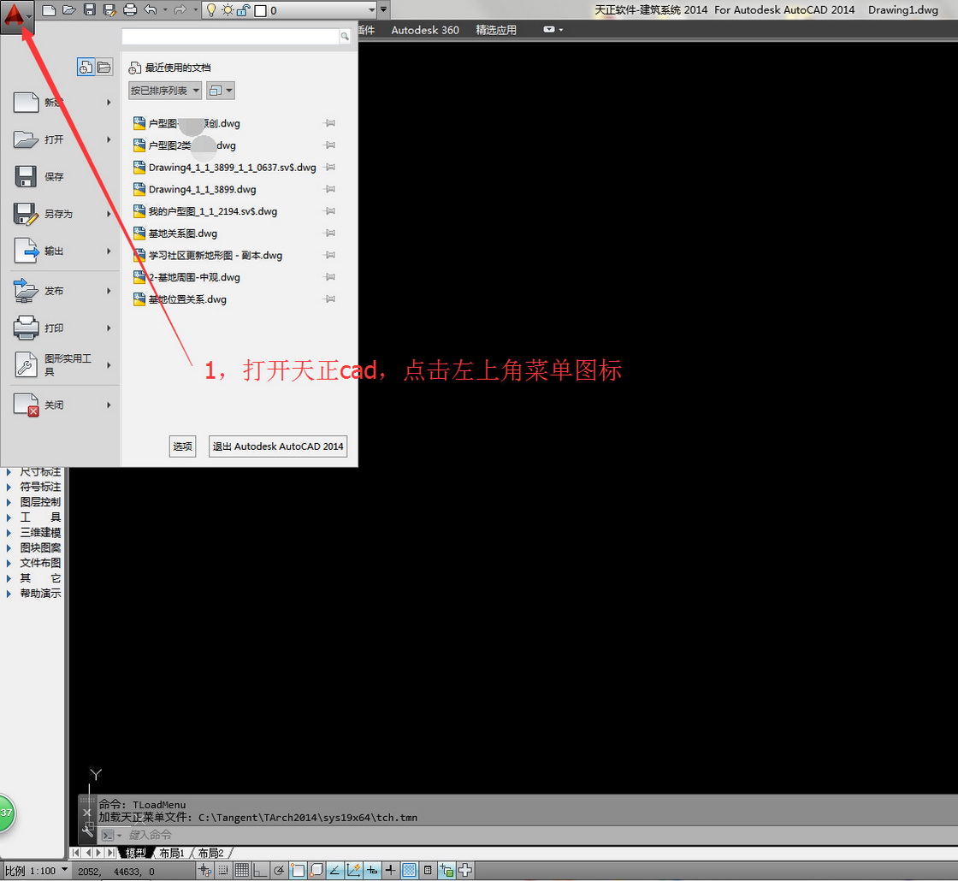Close the command line window with X
This screenshot has width=958, height=881.
[86, 812]
